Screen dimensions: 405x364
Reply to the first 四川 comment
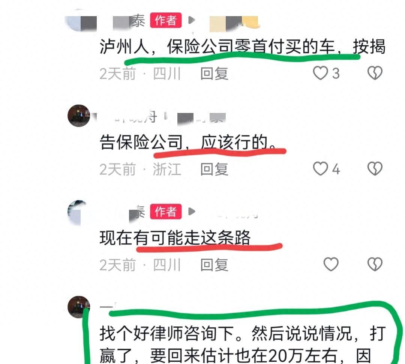(x=214, y=74)
